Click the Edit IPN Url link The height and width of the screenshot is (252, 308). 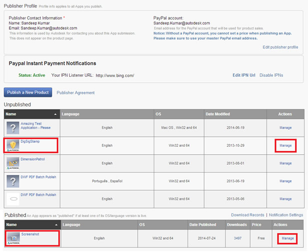pos(244,75)
